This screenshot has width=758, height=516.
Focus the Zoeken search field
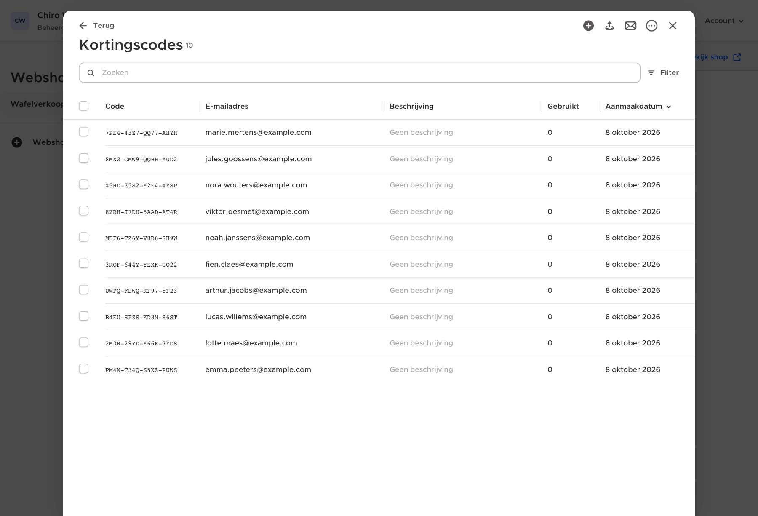click(x=360, y=73)
